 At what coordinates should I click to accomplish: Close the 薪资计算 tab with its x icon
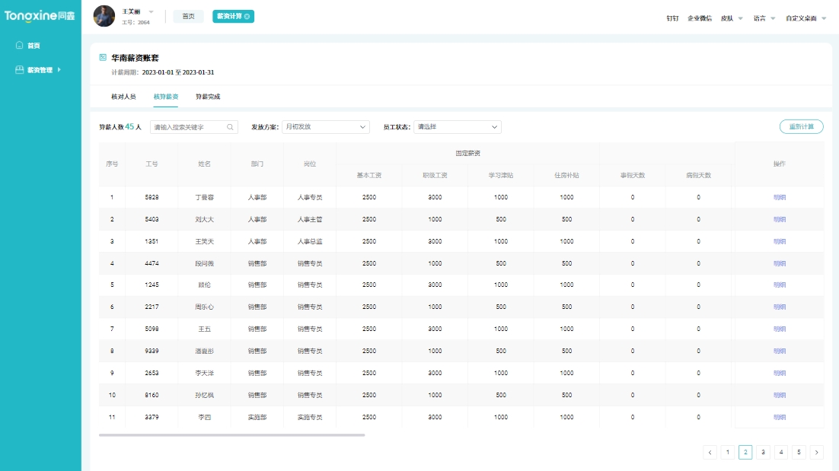(247, 16)
